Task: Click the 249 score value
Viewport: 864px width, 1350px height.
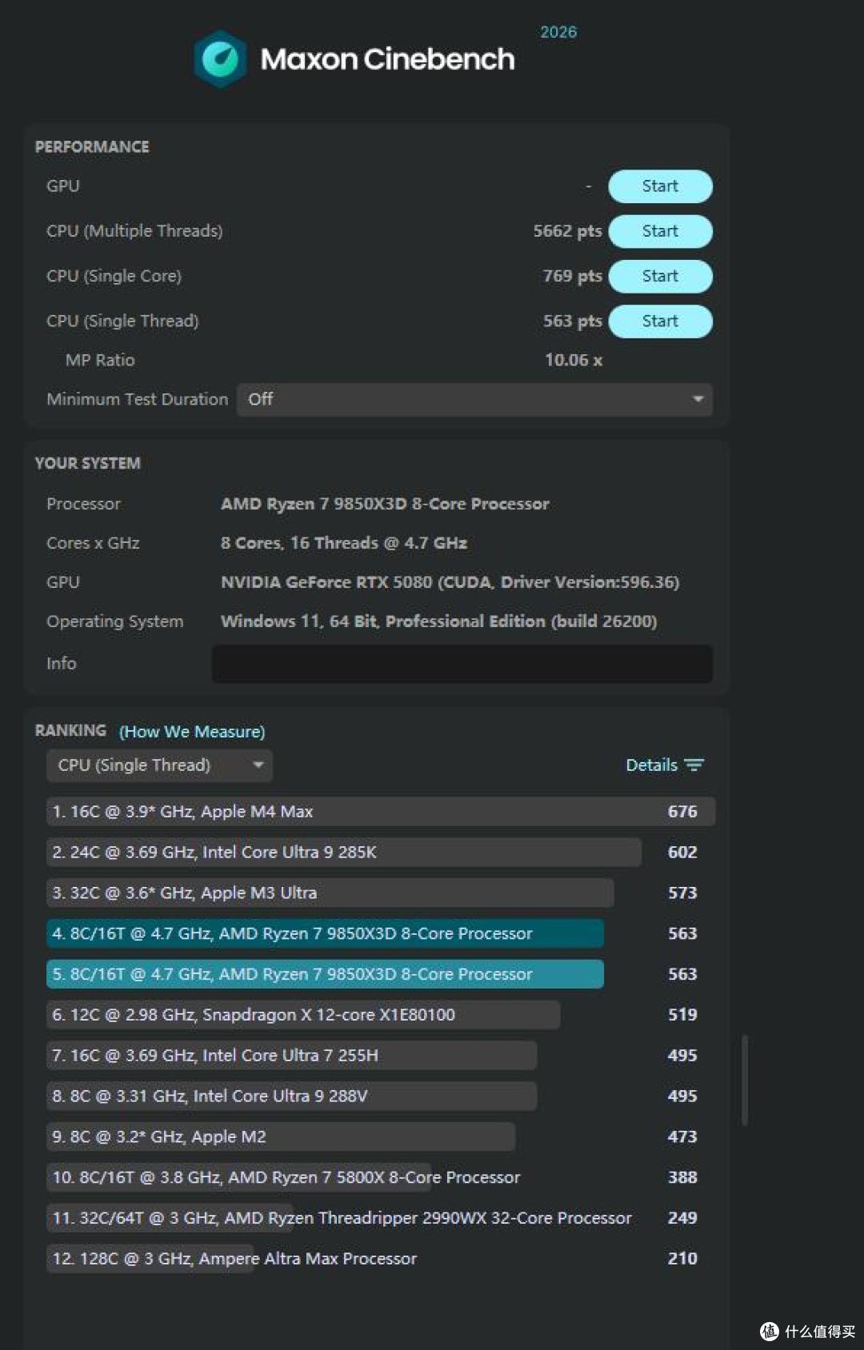Action: tap(682, 1218)
